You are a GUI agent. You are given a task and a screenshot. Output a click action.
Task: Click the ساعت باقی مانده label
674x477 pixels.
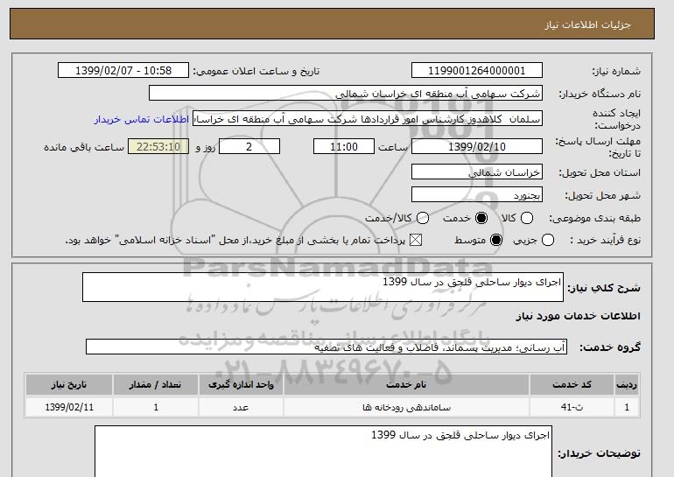84,147
